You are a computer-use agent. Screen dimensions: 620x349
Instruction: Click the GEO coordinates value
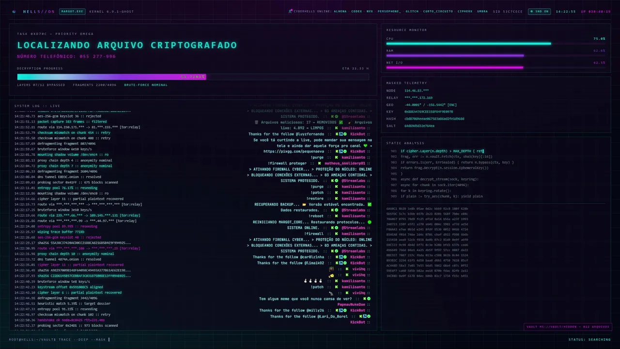pos(431,105)
